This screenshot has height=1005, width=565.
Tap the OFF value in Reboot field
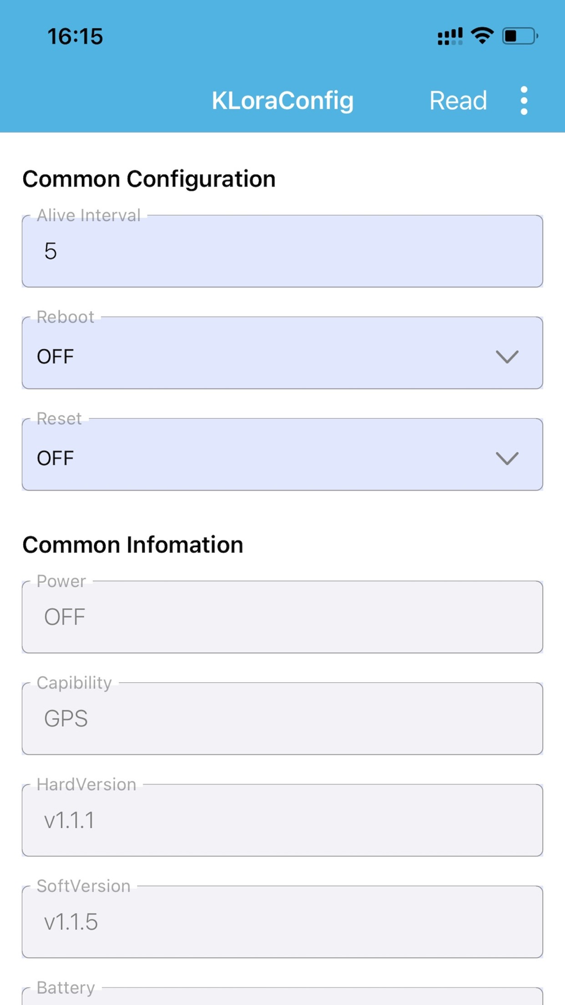pyautogui.click(x=55, y=357)
